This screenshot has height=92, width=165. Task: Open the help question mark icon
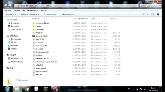pos(158,14)
